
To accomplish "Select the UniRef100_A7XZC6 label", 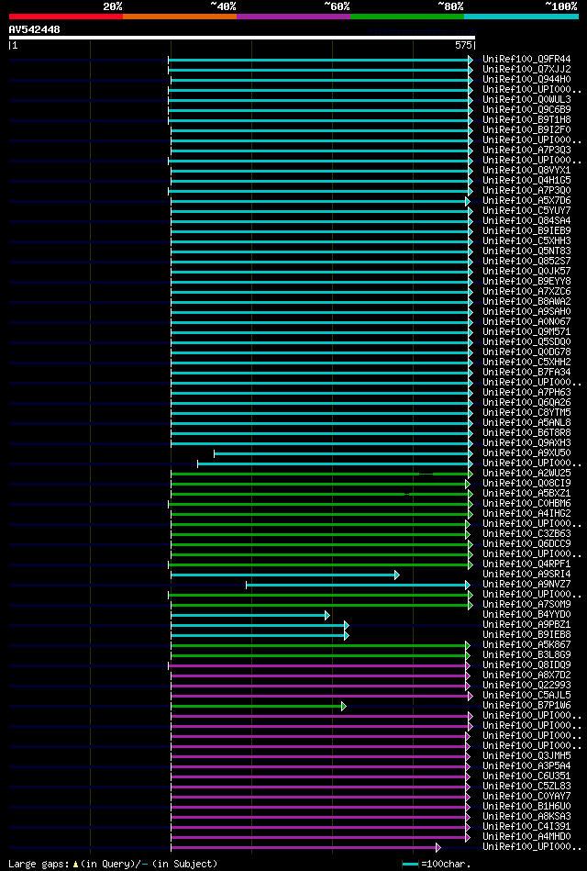I will click(x=526, y=292).
